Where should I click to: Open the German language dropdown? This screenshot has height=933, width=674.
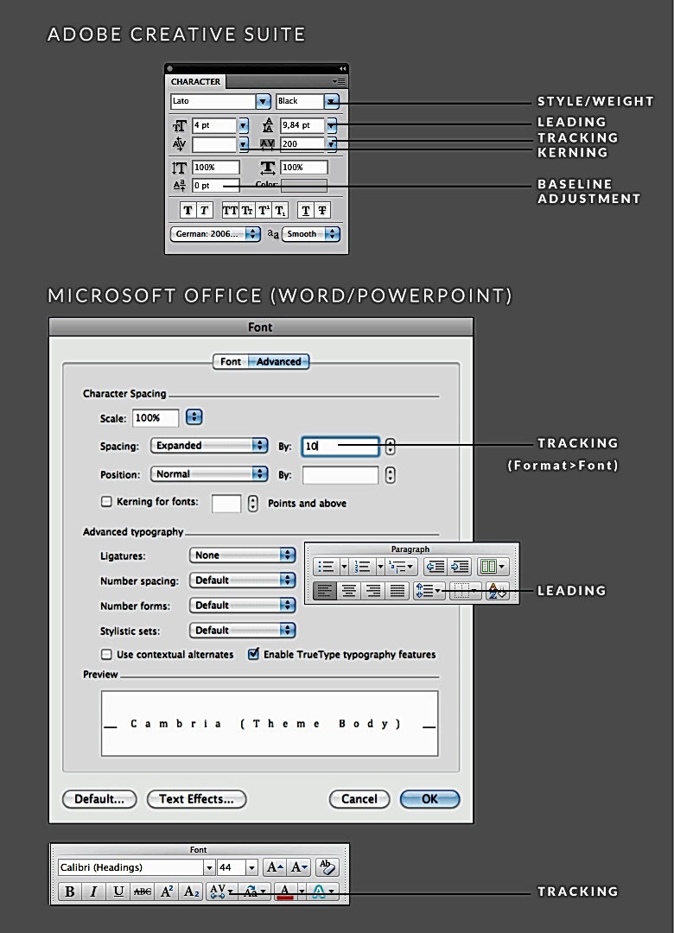215,234
